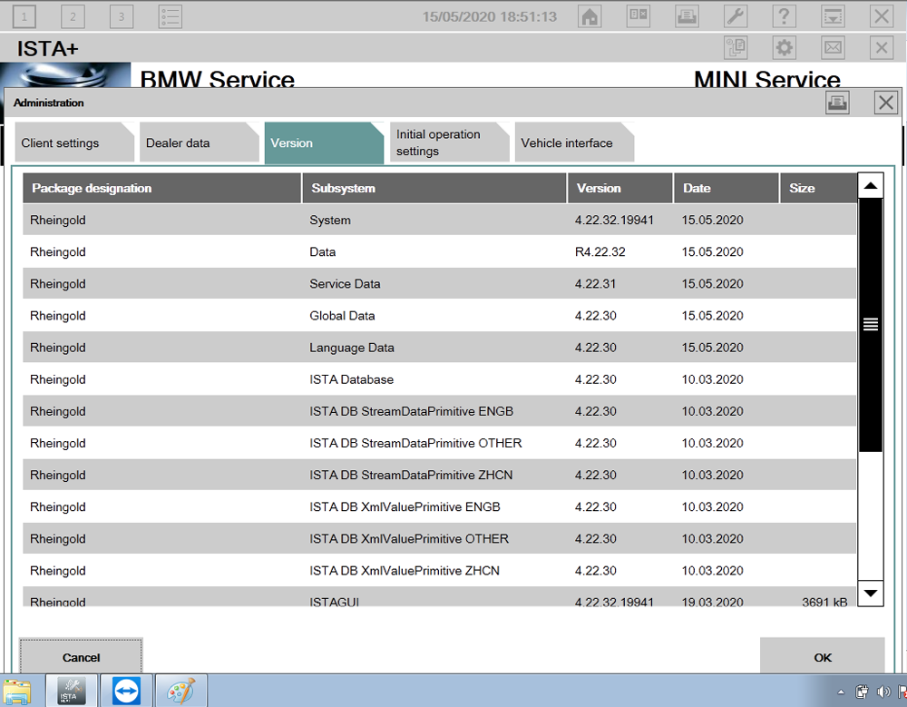Viewport: 907px width, 707px height.
Task: Open settings gear icon beside ISTA+
Action: (784, 47)
